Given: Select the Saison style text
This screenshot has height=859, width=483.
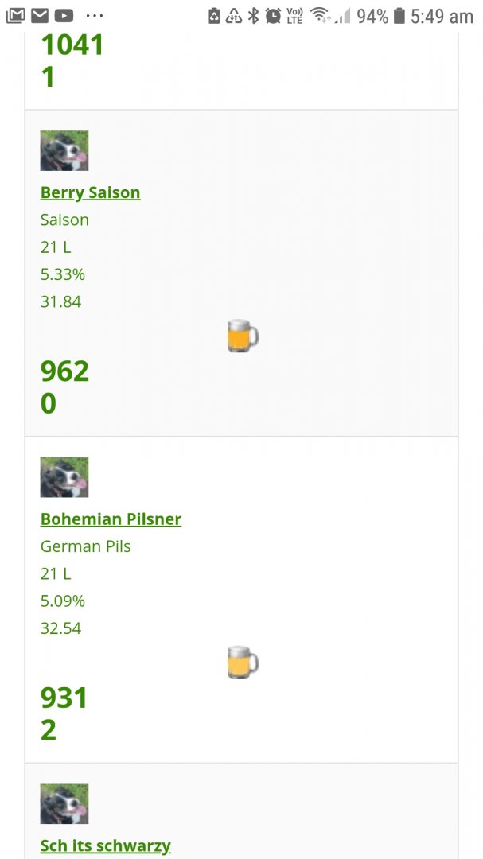Looking at the screenshot, I should pos(64,220).
